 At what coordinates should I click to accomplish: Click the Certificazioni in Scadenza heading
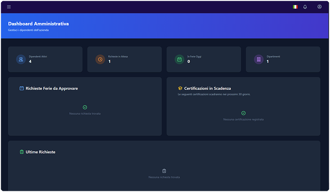(207, 88)
